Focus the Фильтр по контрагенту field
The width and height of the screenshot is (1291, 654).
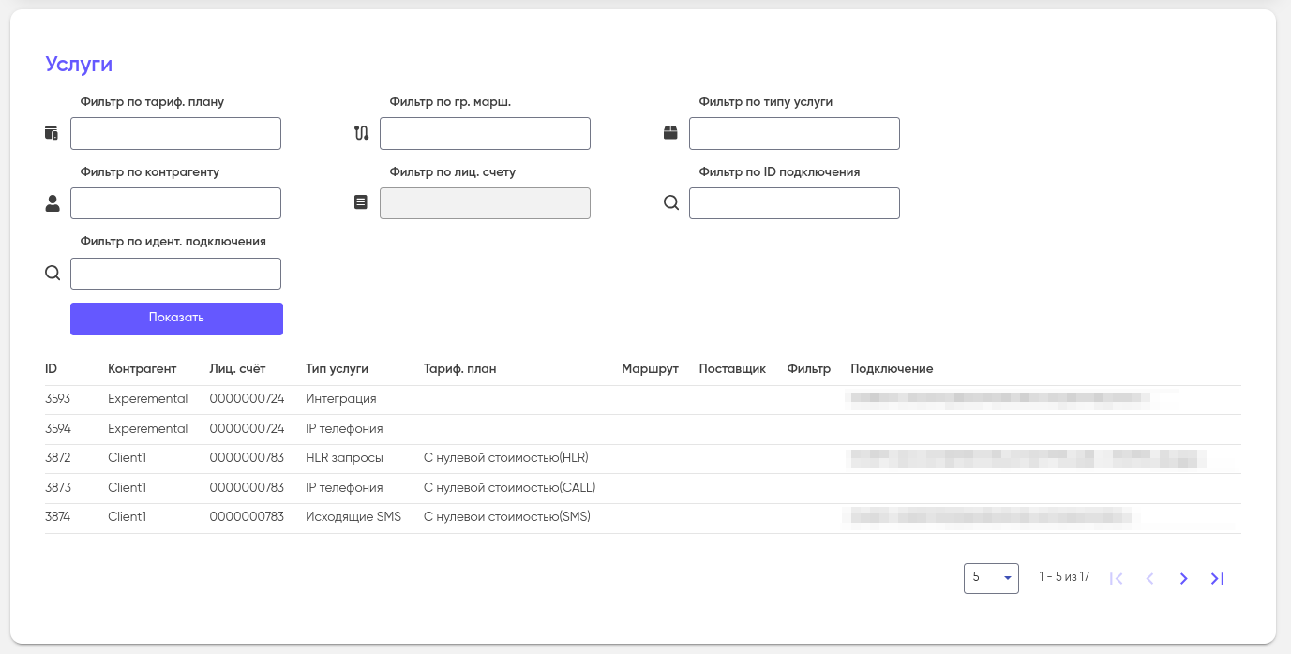coord(175,203)
